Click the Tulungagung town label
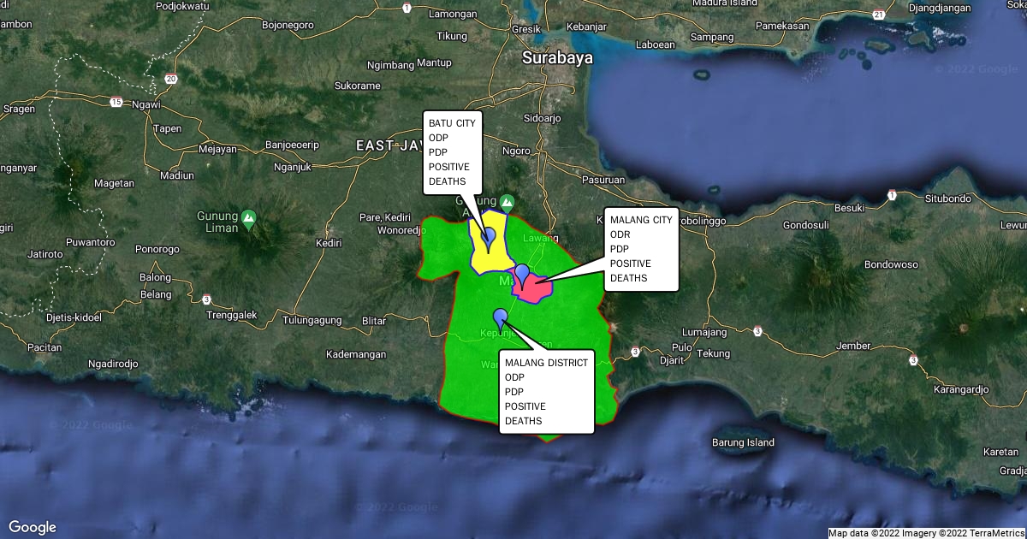Image resolution: width=1027 pixels, height=539 pixels. click(x=313, y=321)
